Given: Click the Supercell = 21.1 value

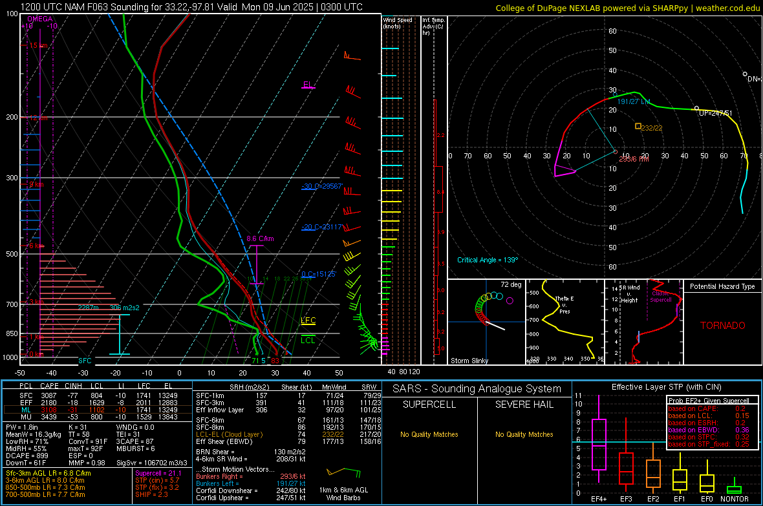Looking at the screenshot, I should (x=158, y=473).
